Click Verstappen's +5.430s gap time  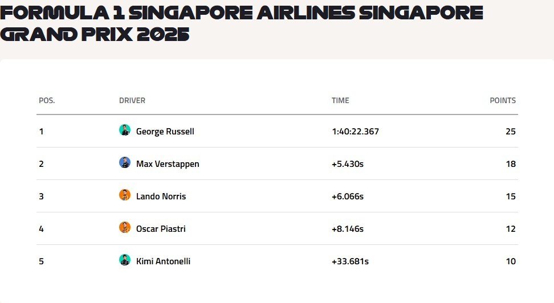pyautogui.click(x=348, y=164)
